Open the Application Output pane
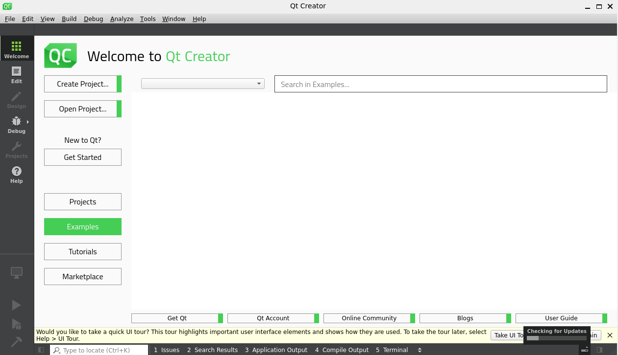 coord(276,350)
